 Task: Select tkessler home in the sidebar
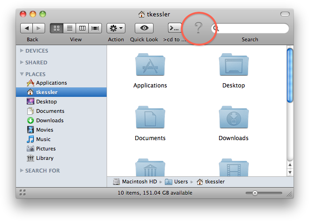pos(62,92)
